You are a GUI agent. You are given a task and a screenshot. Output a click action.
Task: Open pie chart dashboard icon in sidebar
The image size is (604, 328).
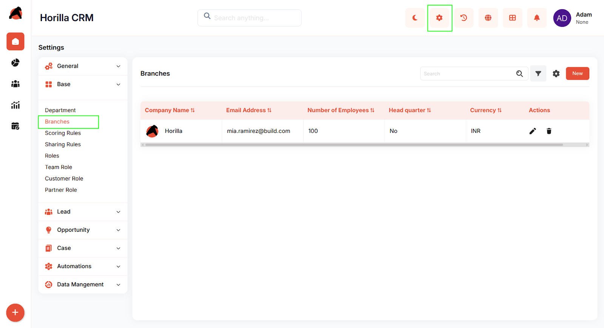coord(15,63)
